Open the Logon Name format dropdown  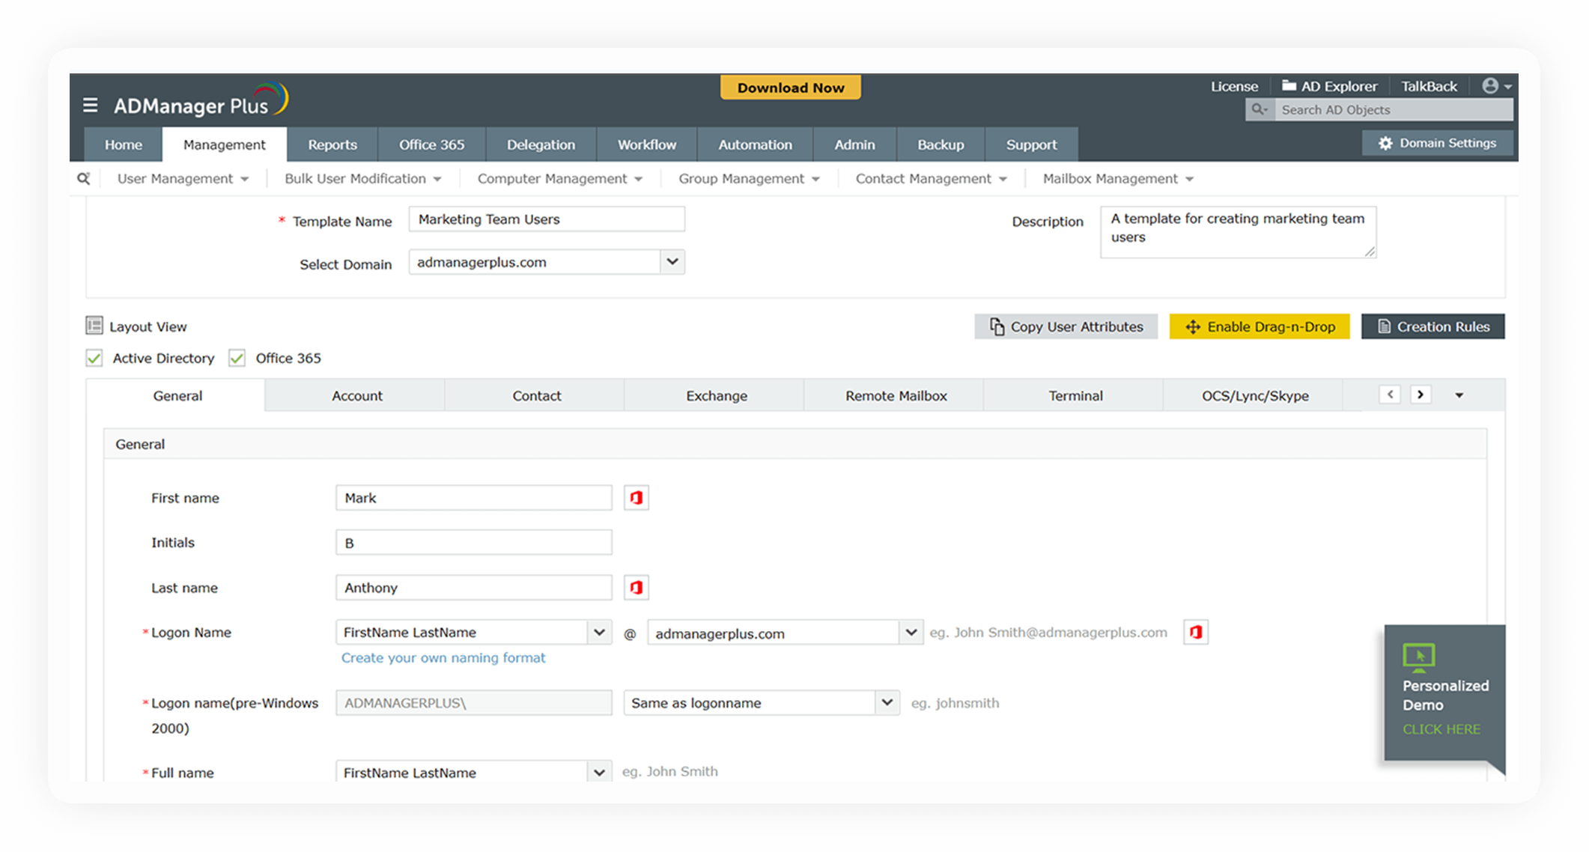[599, 633]
